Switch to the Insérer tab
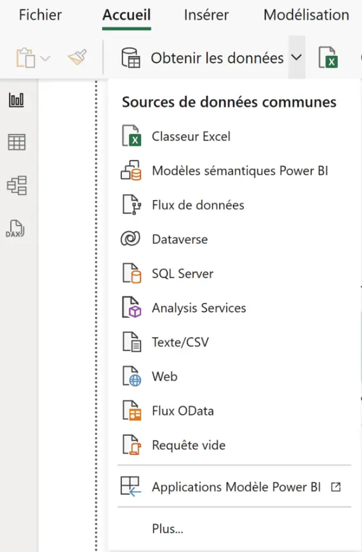Screen dimensions: 362x552 click(x=206, y=15)
